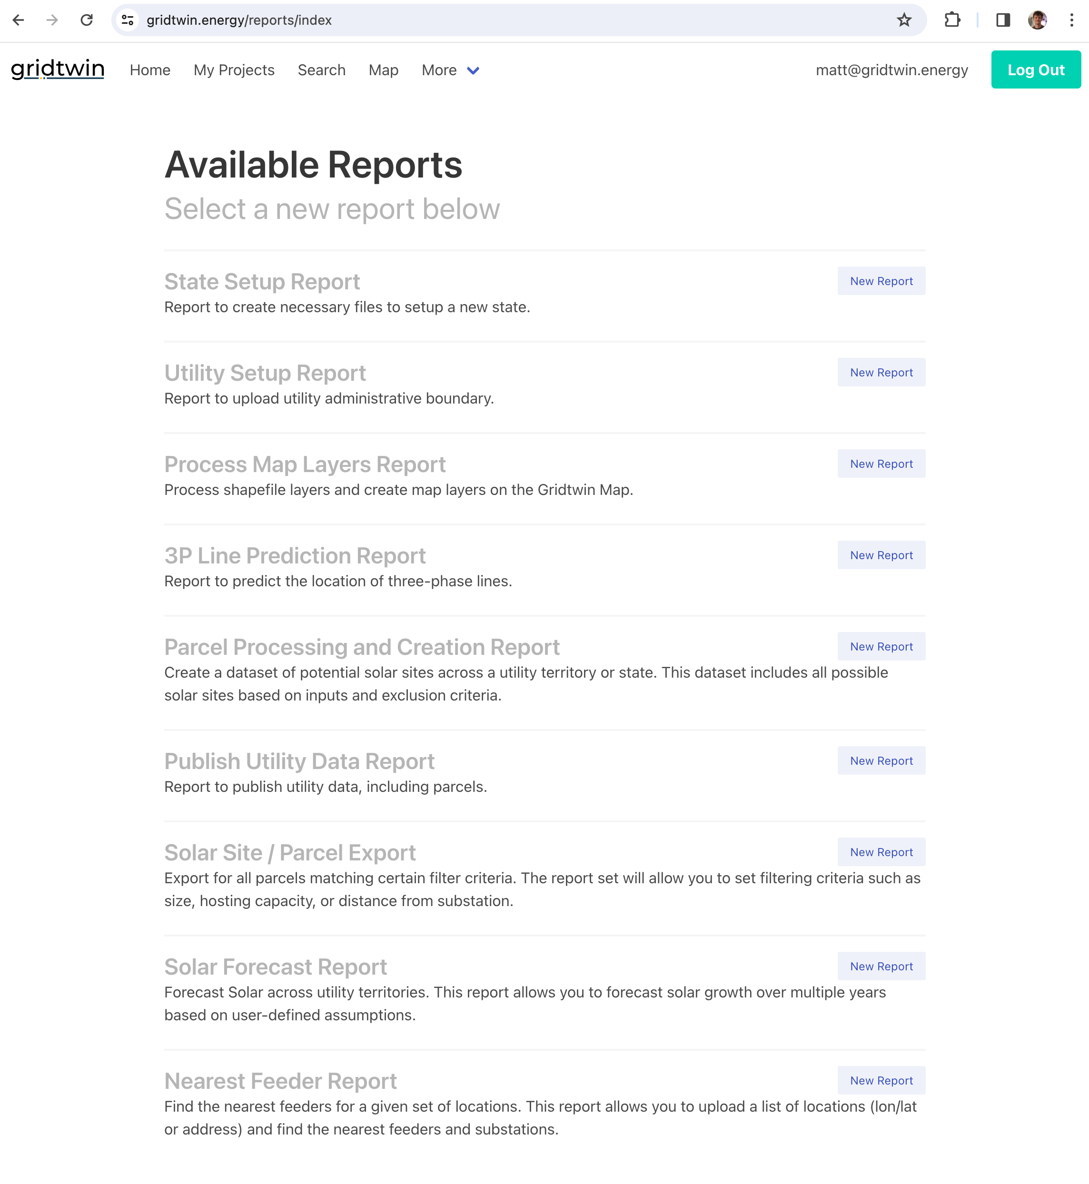This screenshot has width=1089, height=1184.
Task: Create New Report for Process Map Layers
Action: [x=881, y=464]
